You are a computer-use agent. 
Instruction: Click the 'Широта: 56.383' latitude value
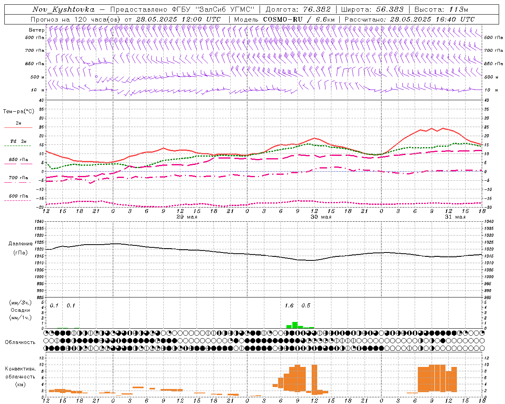point(372,9)
